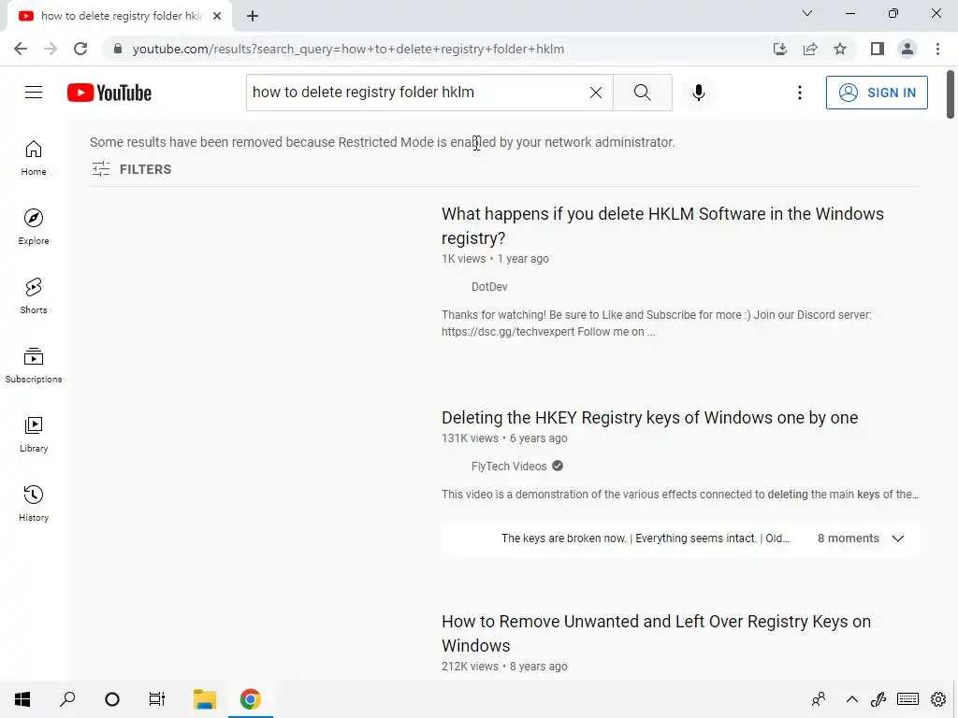The width and height of the screenshot is (958, 718).
Task: Select the 'how to delete registry folder' tab
Action: 120,16
